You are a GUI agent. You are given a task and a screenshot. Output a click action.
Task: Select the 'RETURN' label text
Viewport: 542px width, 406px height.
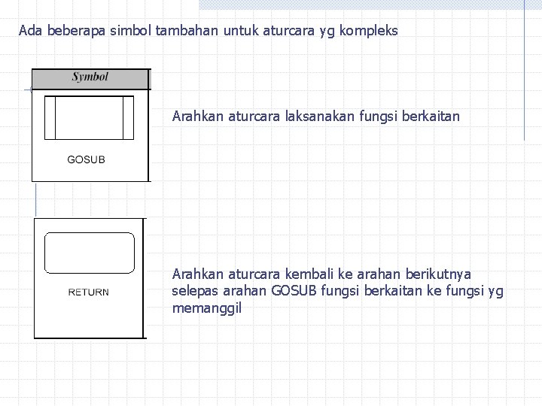point(89,292)
